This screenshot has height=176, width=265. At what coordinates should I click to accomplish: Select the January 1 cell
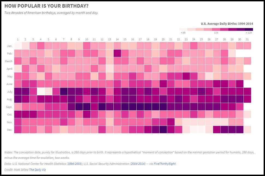click(18, 45)
